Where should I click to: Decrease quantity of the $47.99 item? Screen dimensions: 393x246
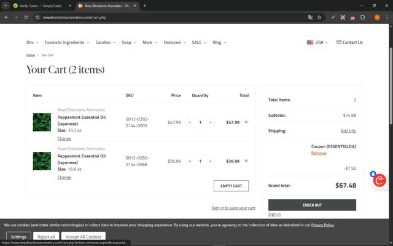[x=190, y=122]
